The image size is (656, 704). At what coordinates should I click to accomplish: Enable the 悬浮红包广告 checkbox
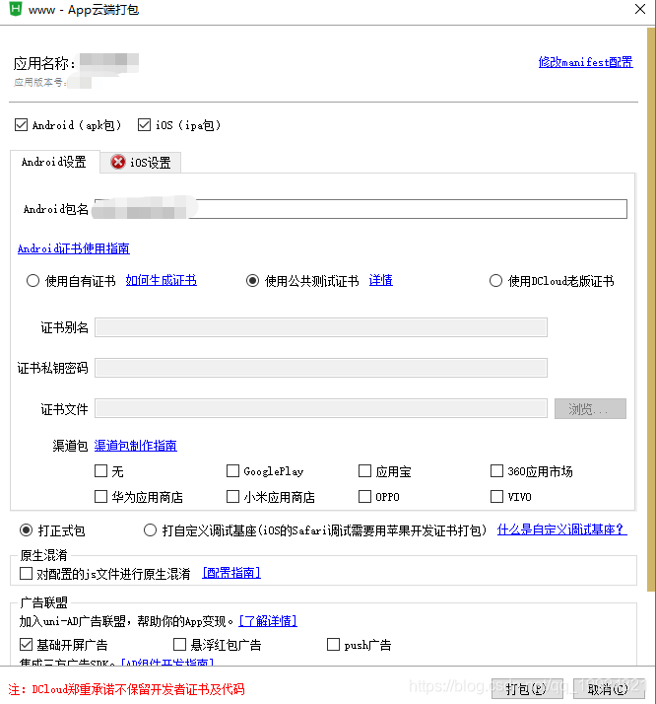[180, 645]
